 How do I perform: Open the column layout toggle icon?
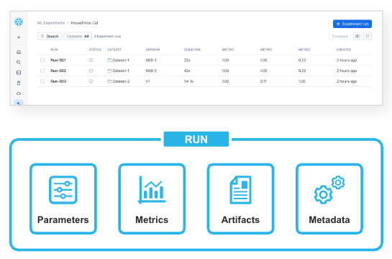pyautogui.click(x=357, y=36)
